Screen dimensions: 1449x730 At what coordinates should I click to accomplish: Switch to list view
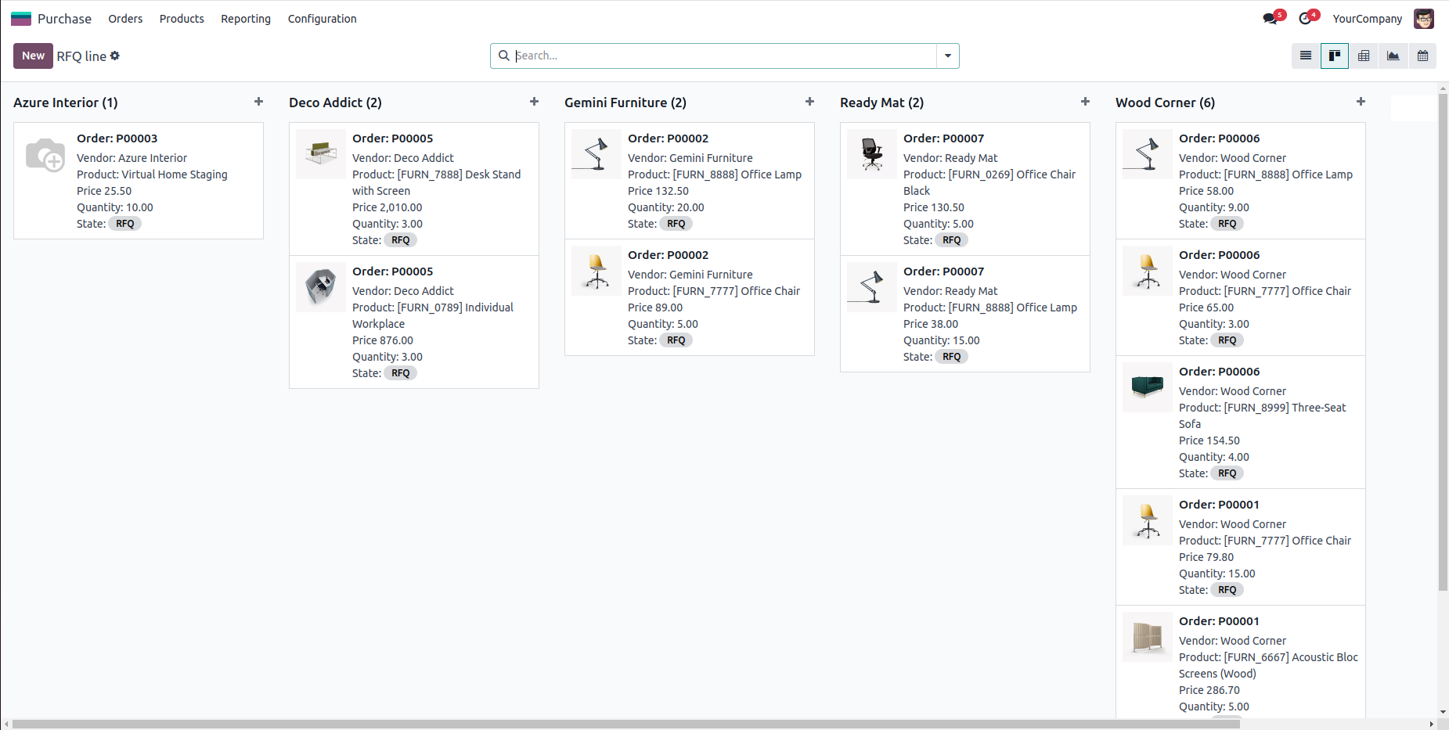1305,56
